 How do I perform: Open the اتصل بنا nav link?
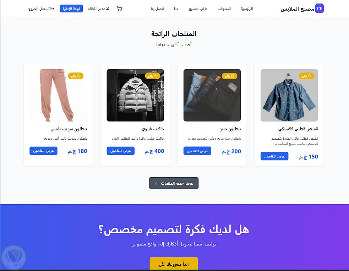point(157,9)
